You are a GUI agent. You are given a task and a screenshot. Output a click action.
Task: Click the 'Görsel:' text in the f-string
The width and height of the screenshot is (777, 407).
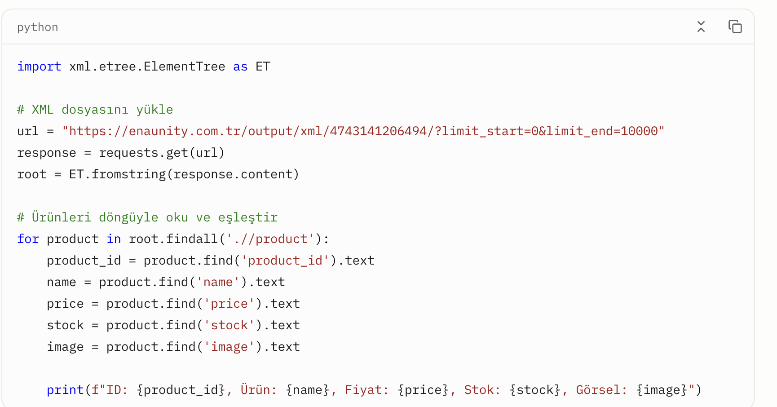601,390
